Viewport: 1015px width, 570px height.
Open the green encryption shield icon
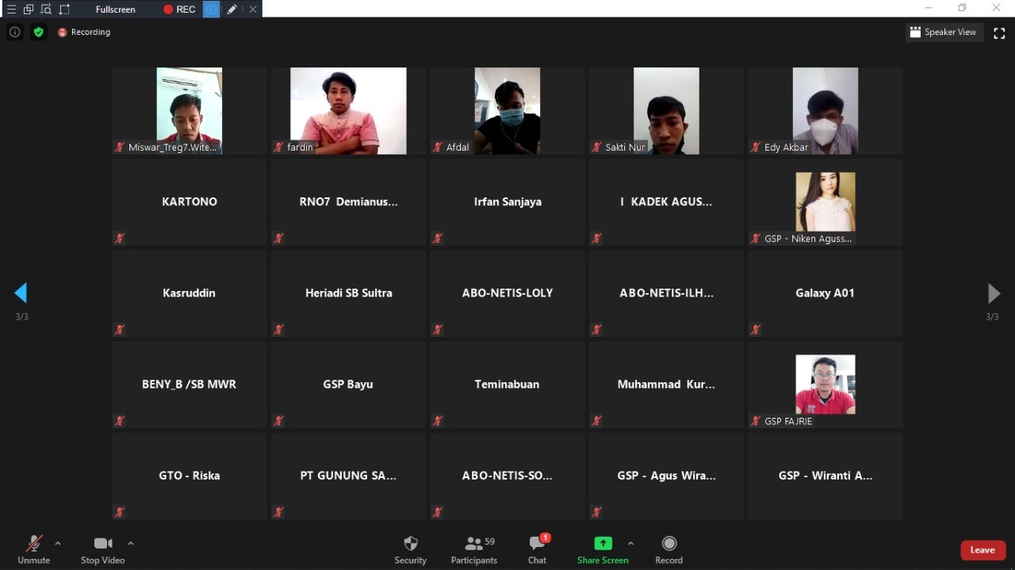point(39,32)
